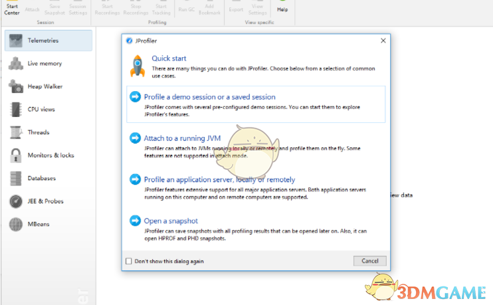The image size is (493, 305).
Task: Choose Profile a demo session or a saved session
Action: tap(210, 97)
